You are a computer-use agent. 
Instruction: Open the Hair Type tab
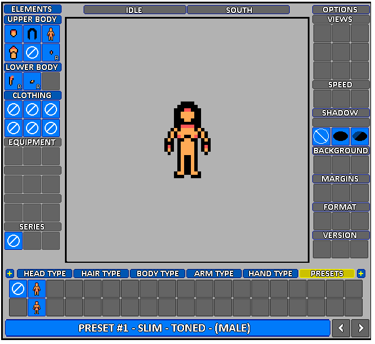pos(101,274)
